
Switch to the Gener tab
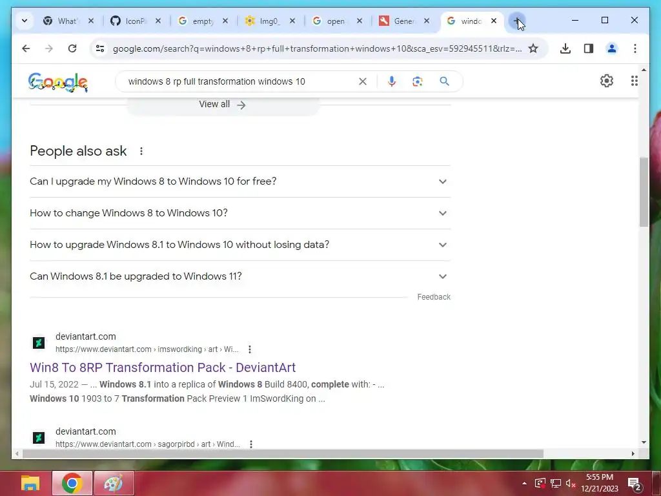tap(397, 21)
